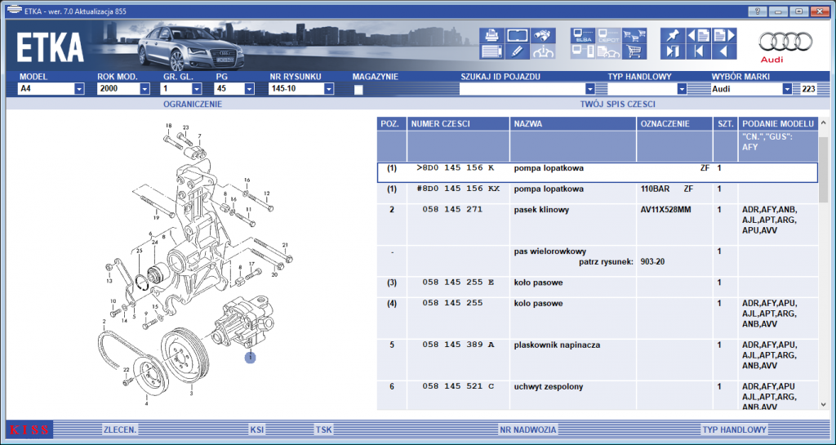Select the pencil edit icon

[x=517, y=51]
